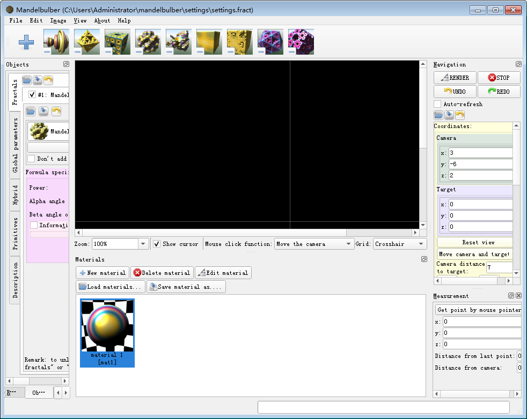Screen dimensions: 527x419
Task: Close the Measurement panel
Action: (x=518, y=296)
